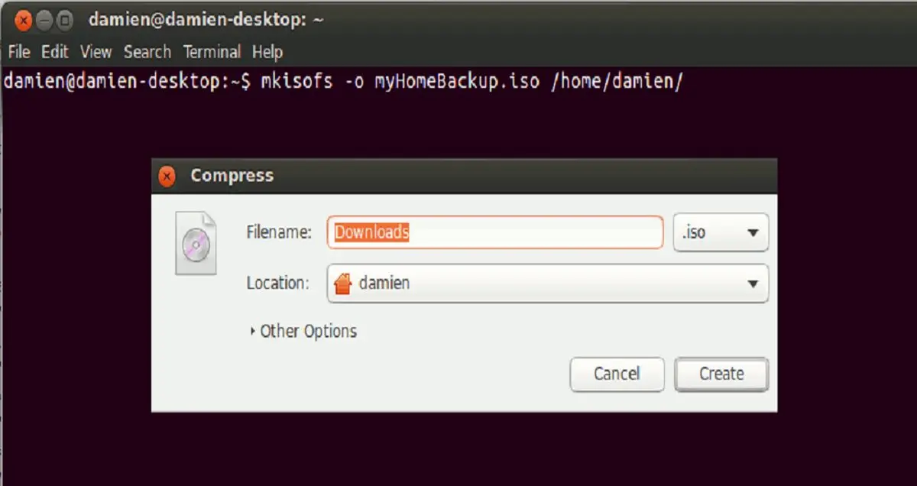917x486 pixels.
Task: Close the Compress dialog
Action: click(167, 177)
